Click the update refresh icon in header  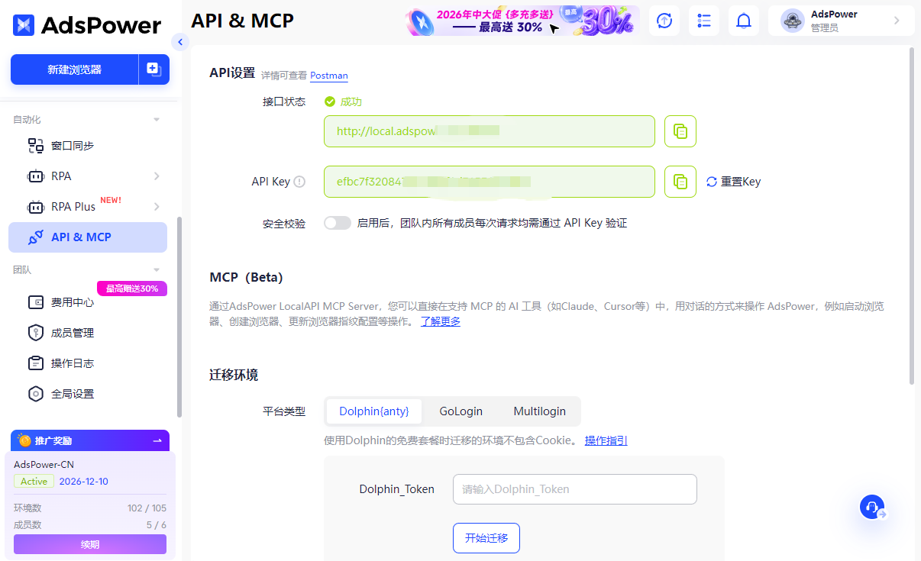664,21
